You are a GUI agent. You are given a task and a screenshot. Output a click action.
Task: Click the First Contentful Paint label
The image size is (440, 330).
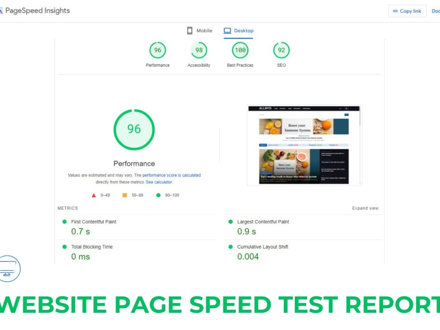pyautogui.click(x=93, y=222)
